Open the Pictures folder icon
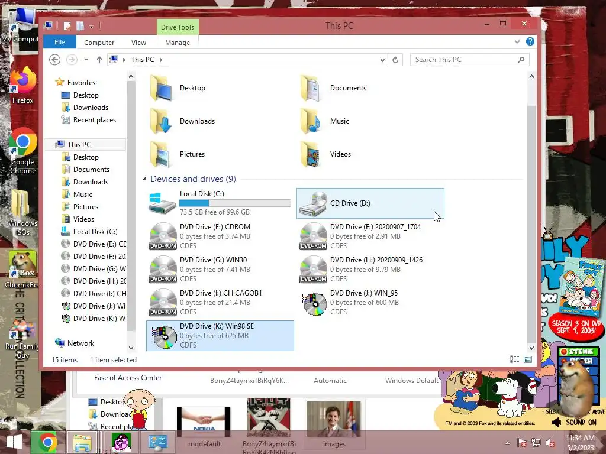Screen dimensions: 606x454 tap(161, 154)
